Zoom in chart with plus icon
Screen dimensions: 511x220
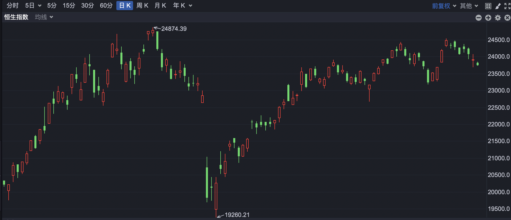click(488, 17)
